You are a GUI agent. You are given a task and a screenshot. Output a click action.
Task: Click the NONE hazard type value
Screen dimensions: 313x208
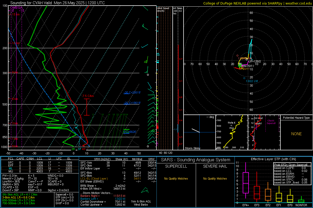coord(297,134)
